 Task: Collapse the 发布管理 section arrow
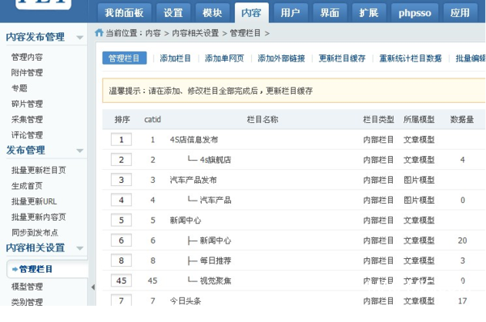tap(80, 150)
